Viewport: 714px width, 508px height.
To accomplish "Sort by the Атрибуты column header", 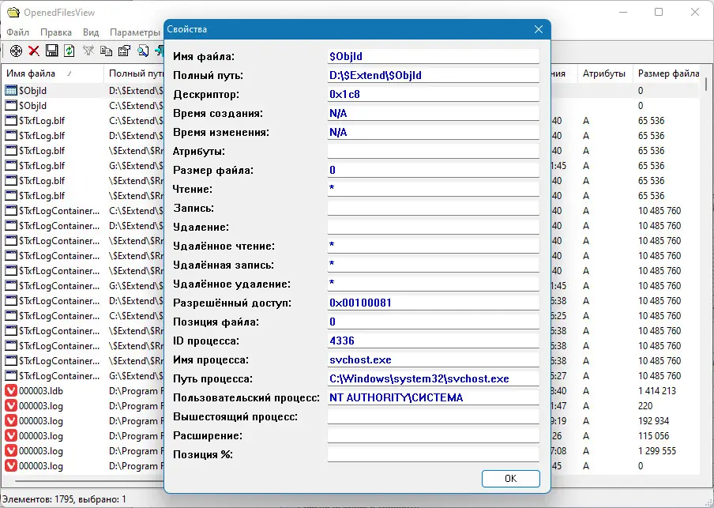I will (604, 73).
